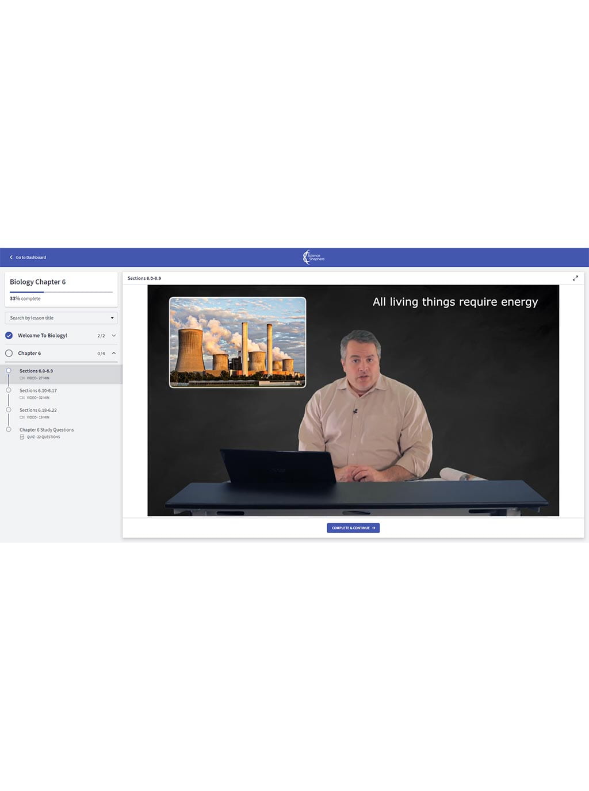Open the Search by lesson title dropdown
The width and height of the screenshot is (589, 791).
[x=112, y=318]
